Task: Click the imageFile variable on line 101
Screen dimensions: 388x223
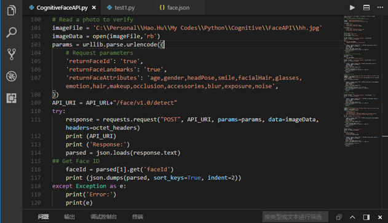Action: point(67,28)
